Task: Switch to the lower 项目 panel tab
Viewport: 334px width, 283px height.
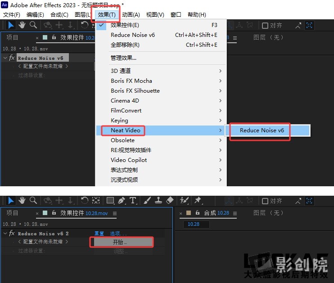Action: (x=13, y=213)
